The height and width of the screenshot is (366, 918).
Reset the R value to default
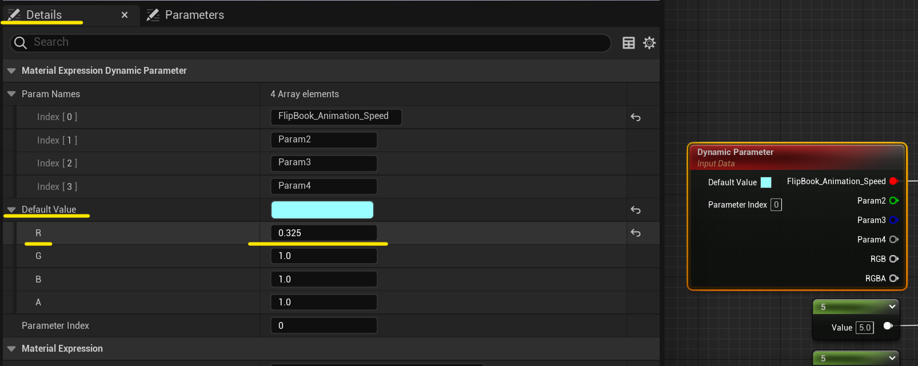pos(636,233)
